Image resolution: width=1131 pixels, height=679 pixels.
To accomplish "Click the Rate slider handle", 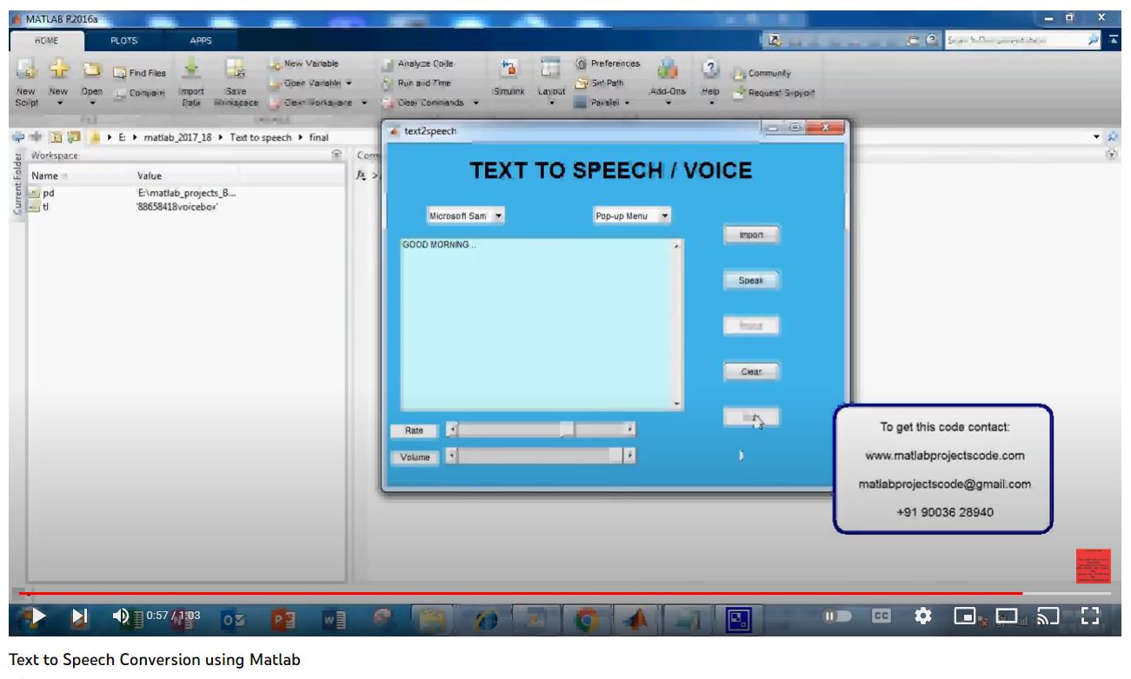I will (x=567, y=429).
